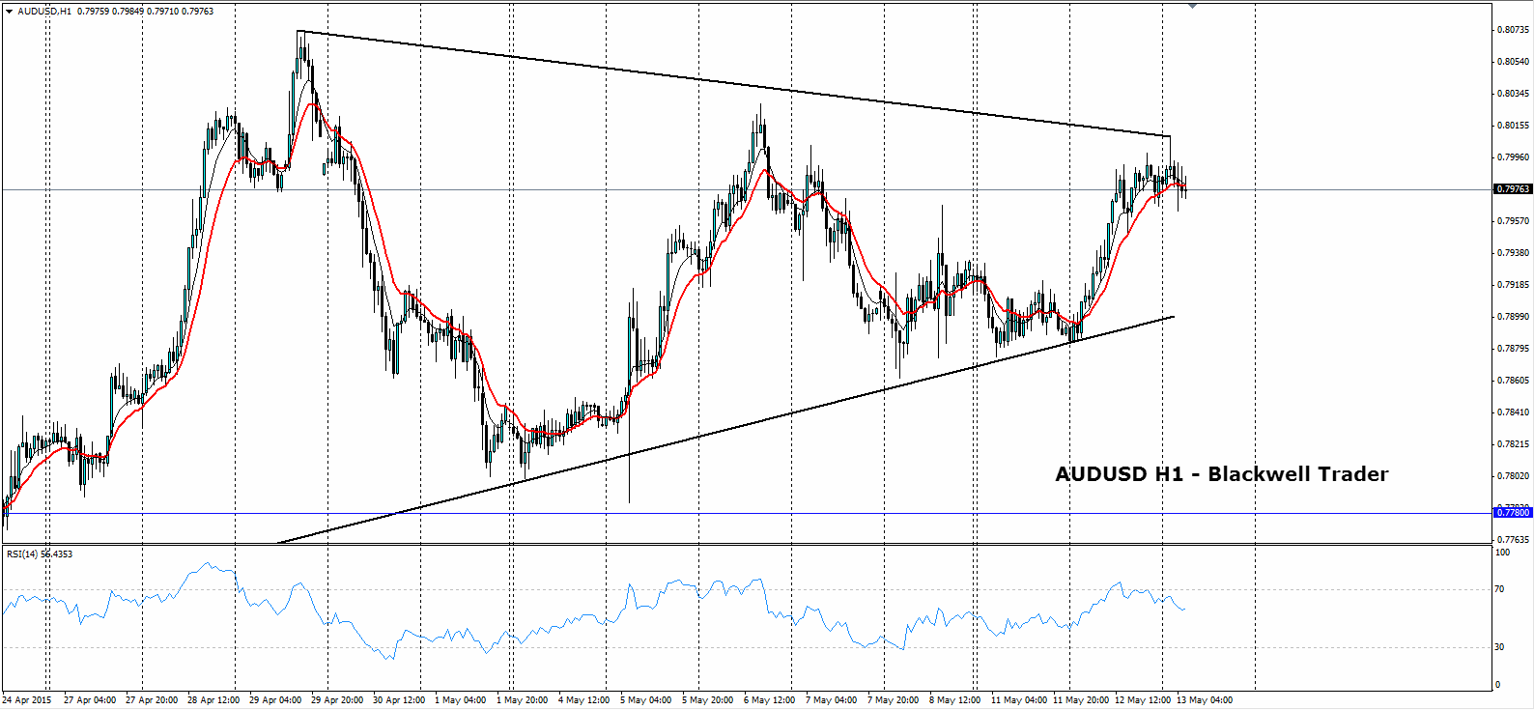
Task: Click the time label 1 May 20:00
Action: coord(523,700)
